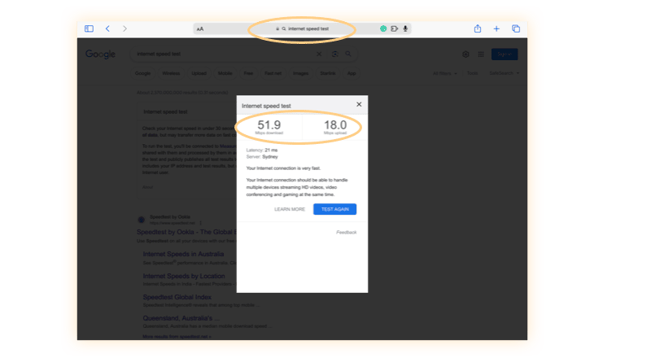Clear the Google search query
651x362 pixels.
[319, 54]
